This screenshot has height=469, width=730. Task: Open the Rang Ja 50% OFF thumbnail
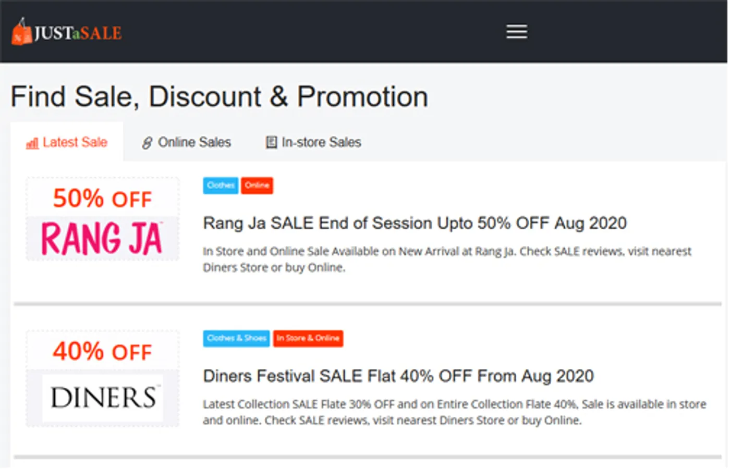[103, 219]
